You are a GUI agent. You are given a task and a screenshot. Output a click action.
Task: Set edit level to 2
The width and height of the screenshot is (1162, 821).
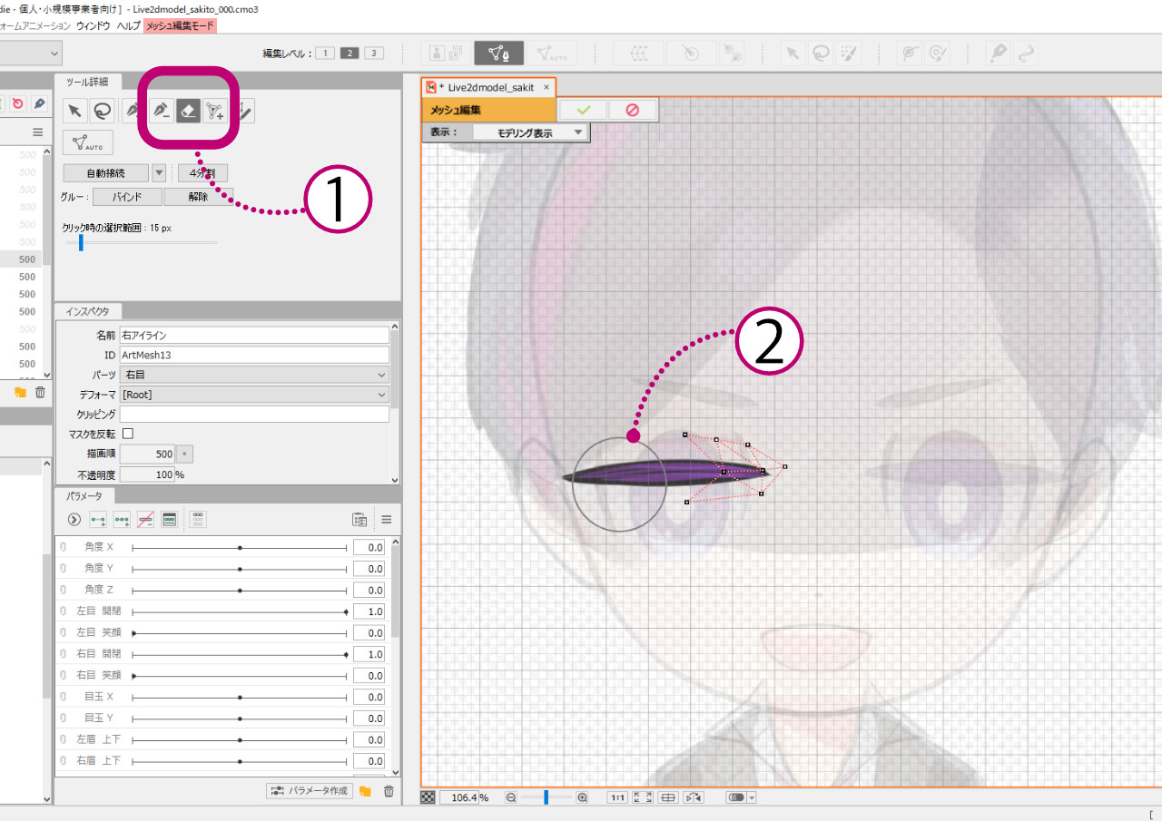(350, 53)
